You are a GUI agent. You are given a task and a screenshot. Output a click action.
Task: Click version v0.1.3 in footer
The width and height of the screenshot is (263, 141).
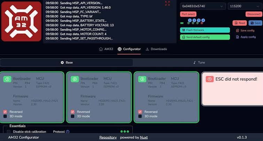tap(242, 138)
